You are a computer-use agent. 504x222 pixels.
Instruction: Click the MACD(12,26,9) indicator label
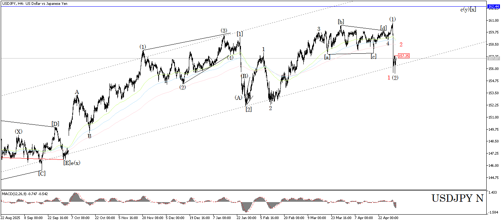pyautogui.click(x=25, y=194)
